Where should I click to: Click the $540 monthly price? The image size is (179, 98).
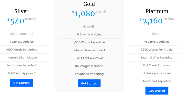coord(21,21)
